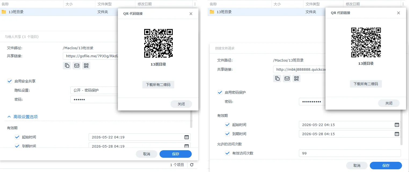409x172 pixels.
Task: Select 13班目录 row in left file list
Action: tap(59, 12)
